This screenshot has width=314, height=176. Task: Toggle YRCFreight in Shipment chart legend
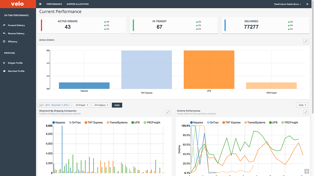(x=152, y=123)
